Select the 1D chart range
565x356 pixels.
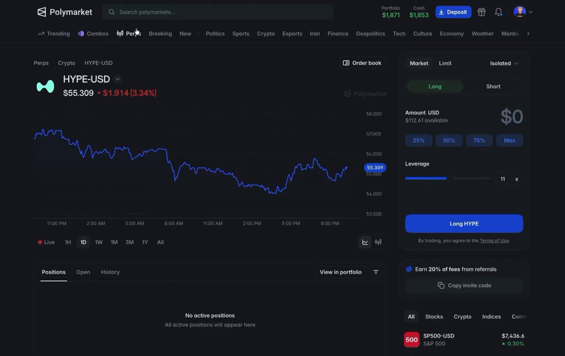coord(83,242)
